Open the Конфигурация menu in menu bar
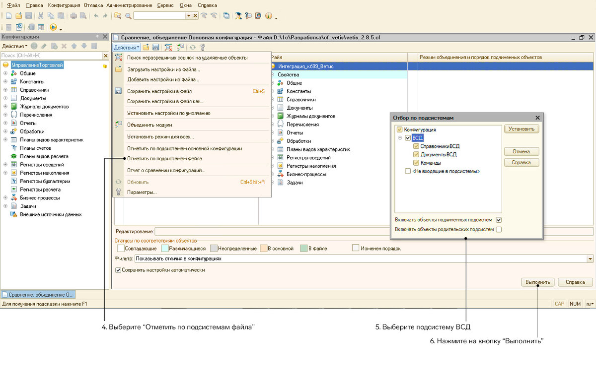This screenshot has height=383, width=596. (x=64, y=5)
